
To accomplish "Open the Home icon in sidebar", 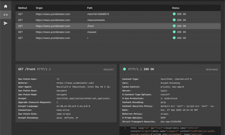I will coord(6,6).
